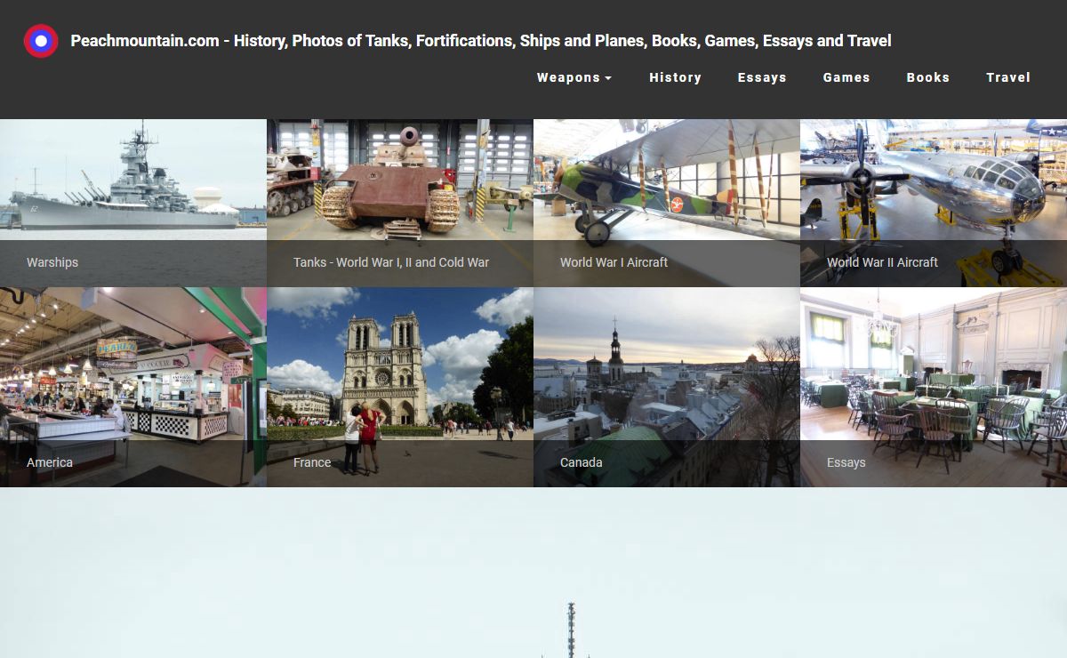Screen dimensions: 1067x658
Task: Open the France Notre-Dame cathedral tile
Action: point(400,373)
